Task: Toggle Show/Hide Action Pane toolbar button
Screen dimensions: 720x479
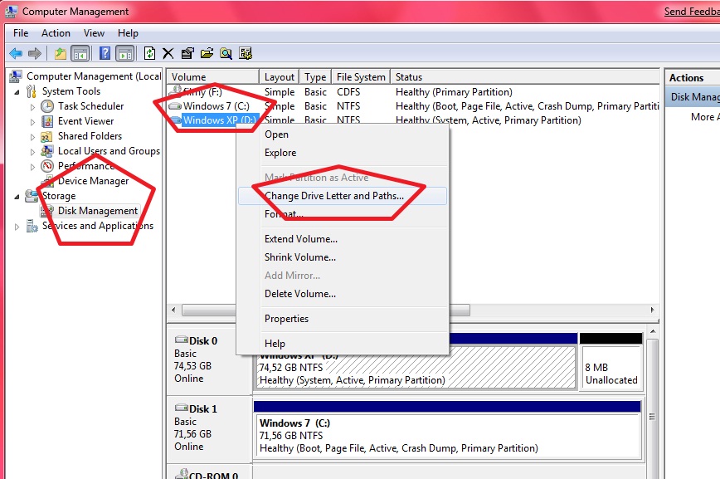Action: pos(125,53)
